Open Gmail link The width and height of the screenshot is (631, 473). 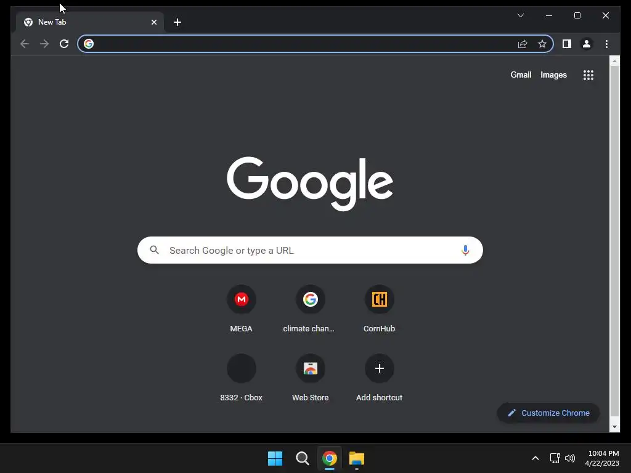[521, 75]
